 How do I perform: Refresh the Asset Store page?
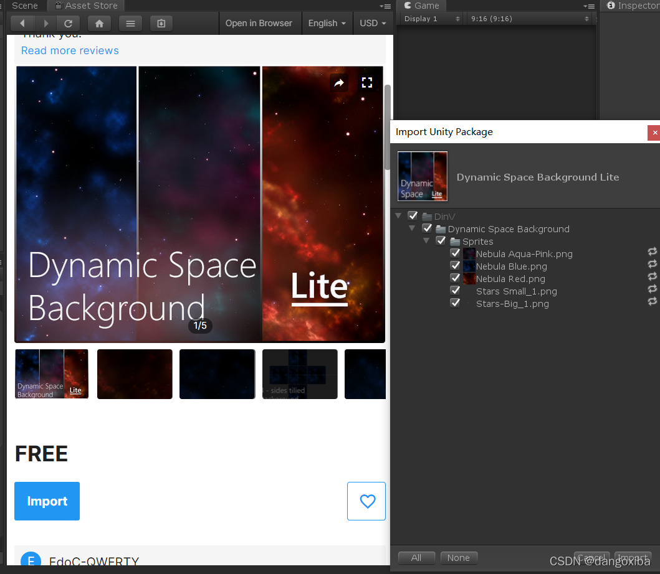coord(68,24)
